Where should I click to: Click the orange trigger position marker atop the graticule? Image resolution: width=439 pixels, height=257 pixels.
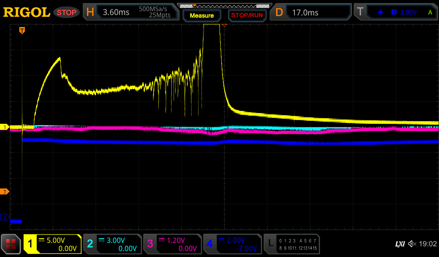[x=22, y=30]
